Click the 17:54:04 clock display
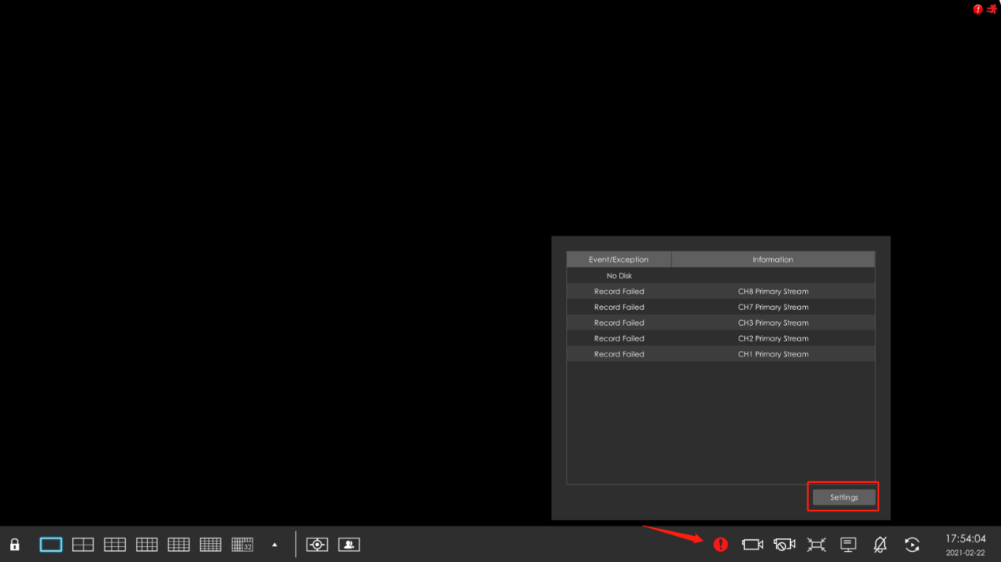 pyautogui.click(x=965, y=539)
